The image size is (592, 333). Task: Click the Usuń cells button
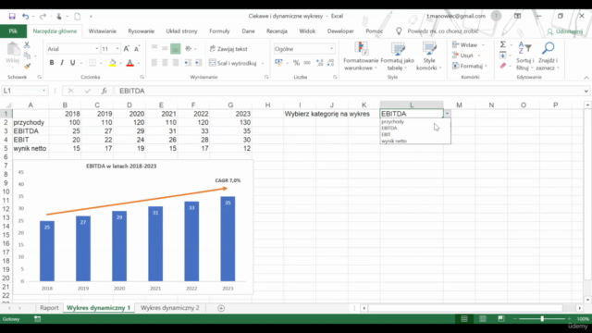pos(466,55)
